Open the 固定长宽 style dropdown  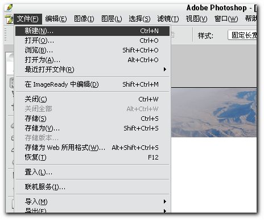tap(242, 35)
